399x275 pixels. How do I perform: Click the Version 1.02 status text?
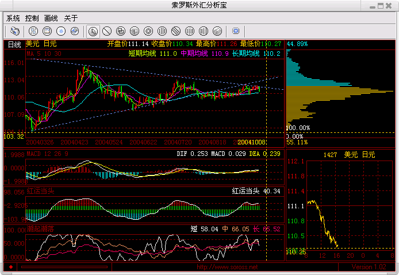[369, 267]
